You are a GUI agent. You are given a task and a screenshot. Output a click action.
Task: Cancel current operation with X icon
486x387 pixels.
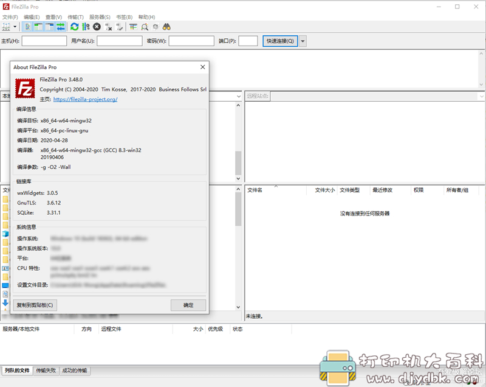click(97, 27)
